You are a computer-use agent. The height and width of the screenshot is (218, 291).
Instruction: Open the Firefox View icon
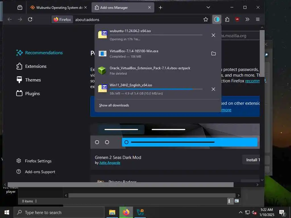click(20, 7)
